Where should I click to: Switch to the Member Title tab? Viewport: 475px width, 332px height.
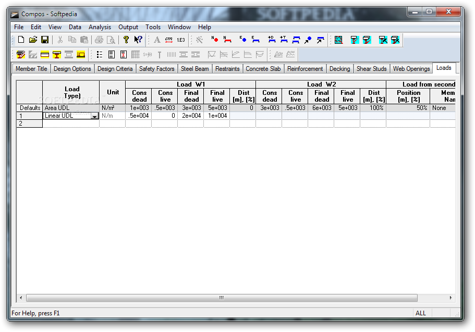[x=31, y=69]
